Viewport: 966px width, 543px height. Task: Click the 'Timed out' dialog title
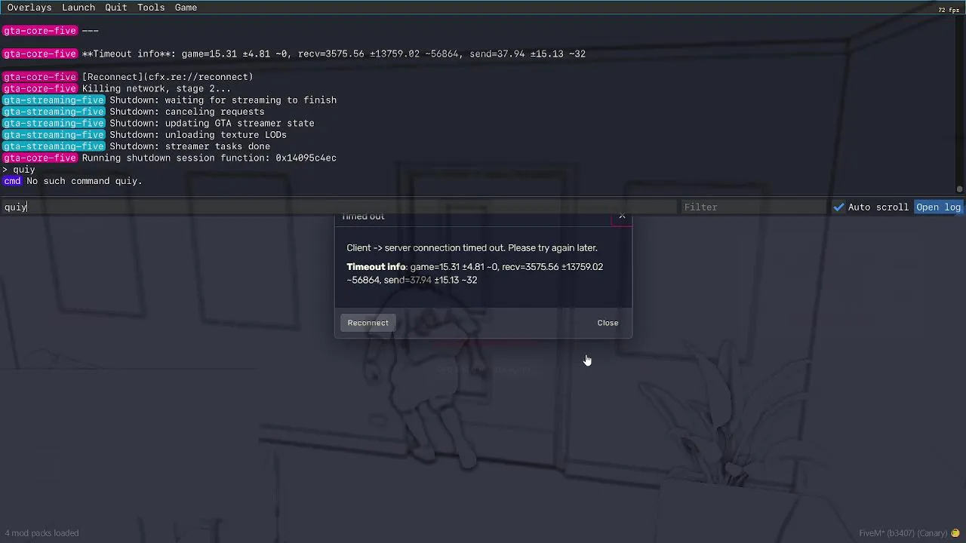click(363, 217)
